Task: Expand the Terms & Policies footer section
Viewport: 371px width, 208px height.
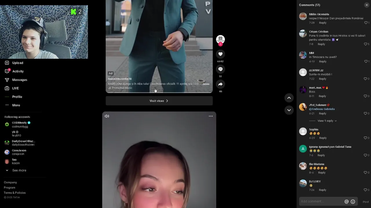Action: click(15, 193)
